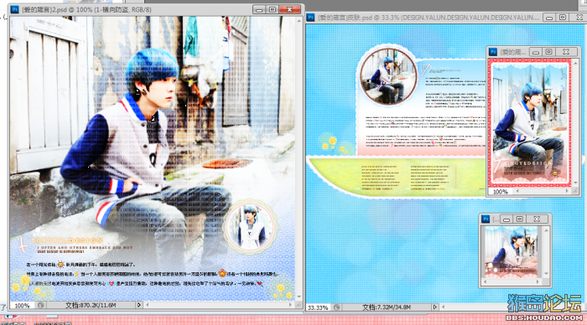
Task: Click the 100% zoom field in the 2.psd window
Action: point(22,306)
